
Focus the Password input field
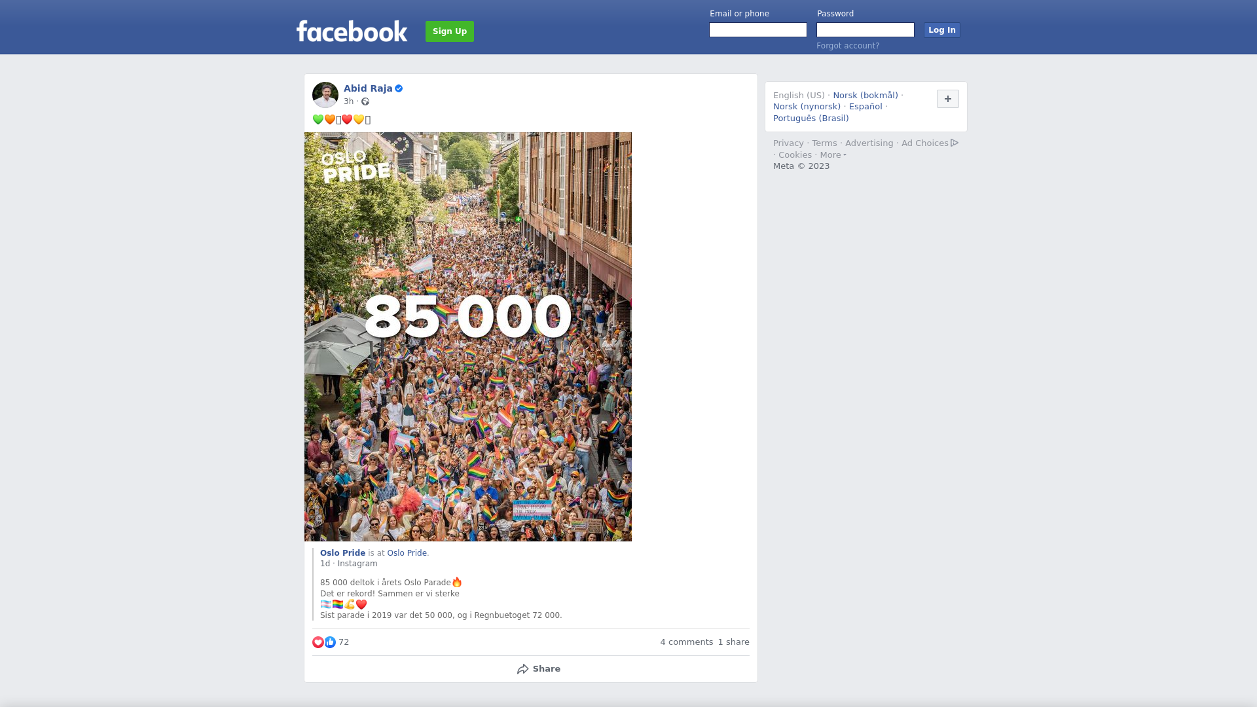[x=865, y=30]
